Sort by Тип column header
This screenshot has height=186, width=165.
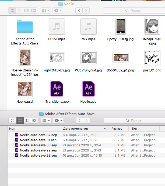pyautogui.click(x=144, y=129)
